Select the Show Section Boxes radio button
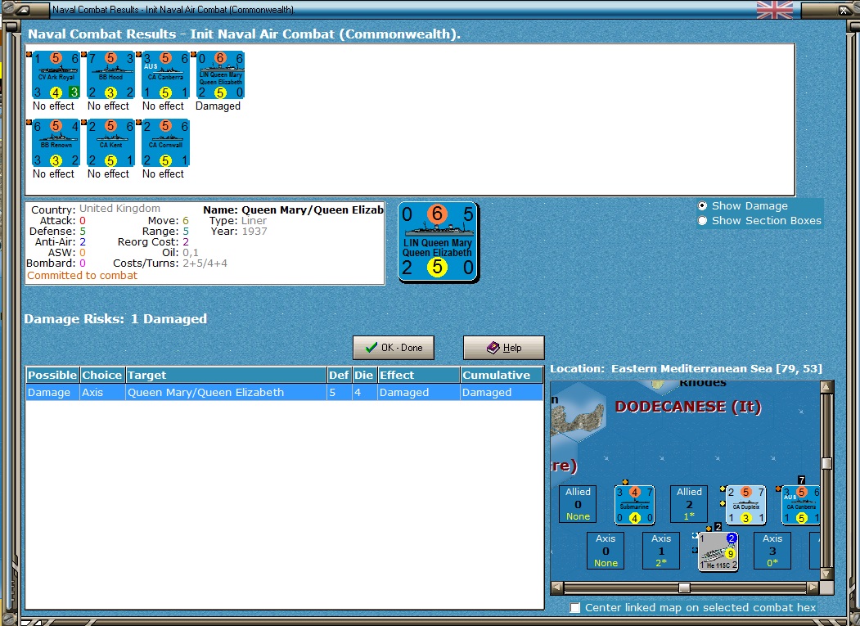This screenshot has height=626, width=860. (x=703, y=221)
